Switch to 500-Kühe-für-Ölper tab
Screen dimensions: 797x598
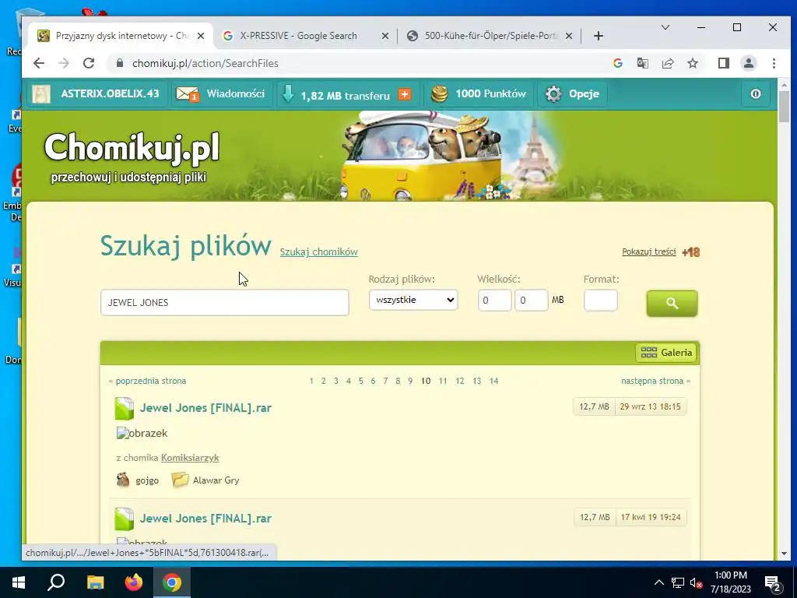tap(490, 36)
